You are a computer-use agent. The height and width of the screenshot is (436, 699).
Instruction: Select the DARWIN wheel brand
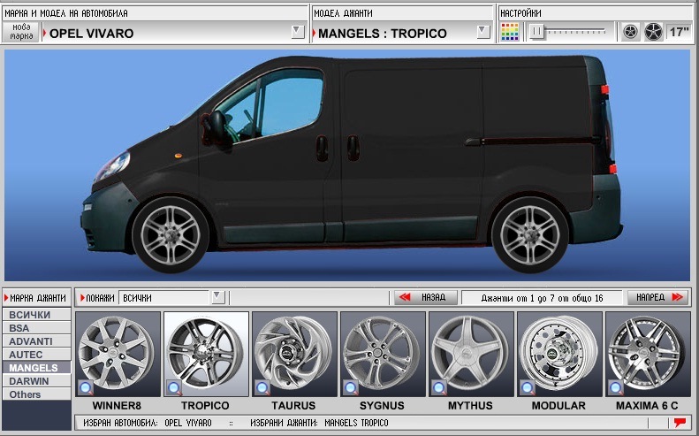click(36, 381)
